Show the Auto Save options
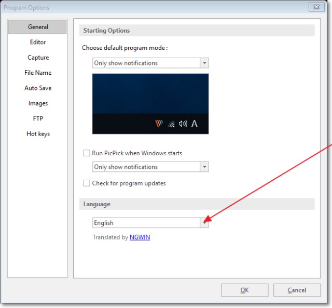 point(38,88)
